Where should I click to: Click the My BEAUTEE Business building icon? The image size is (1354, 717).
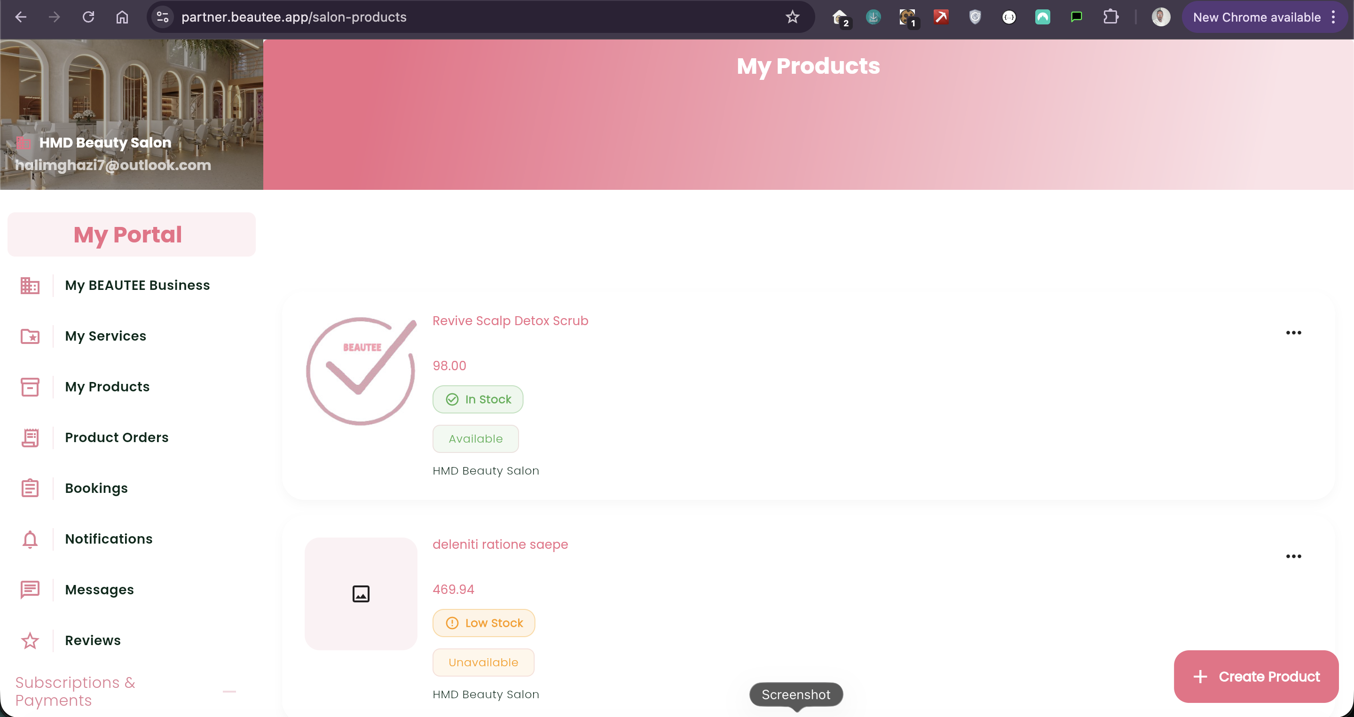tap(30, 285)
